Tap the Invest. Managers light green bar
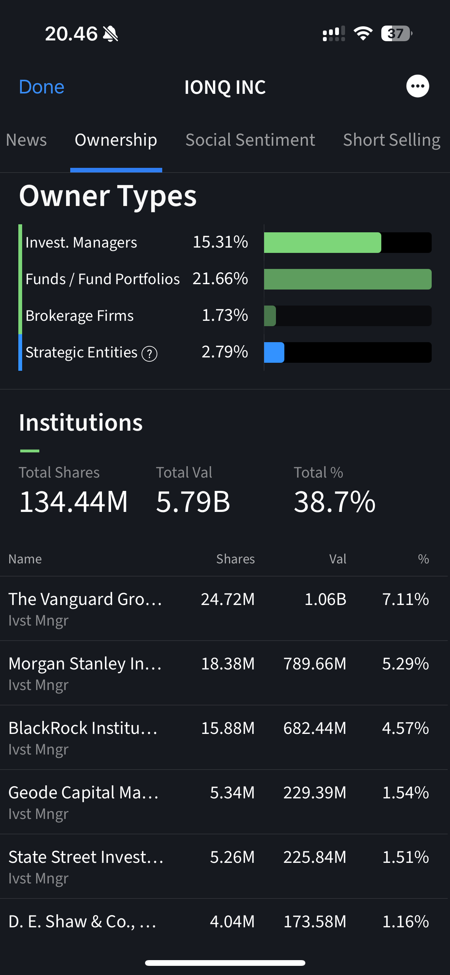450x975 pixels. pyautogui.click(x=323, y=243)
